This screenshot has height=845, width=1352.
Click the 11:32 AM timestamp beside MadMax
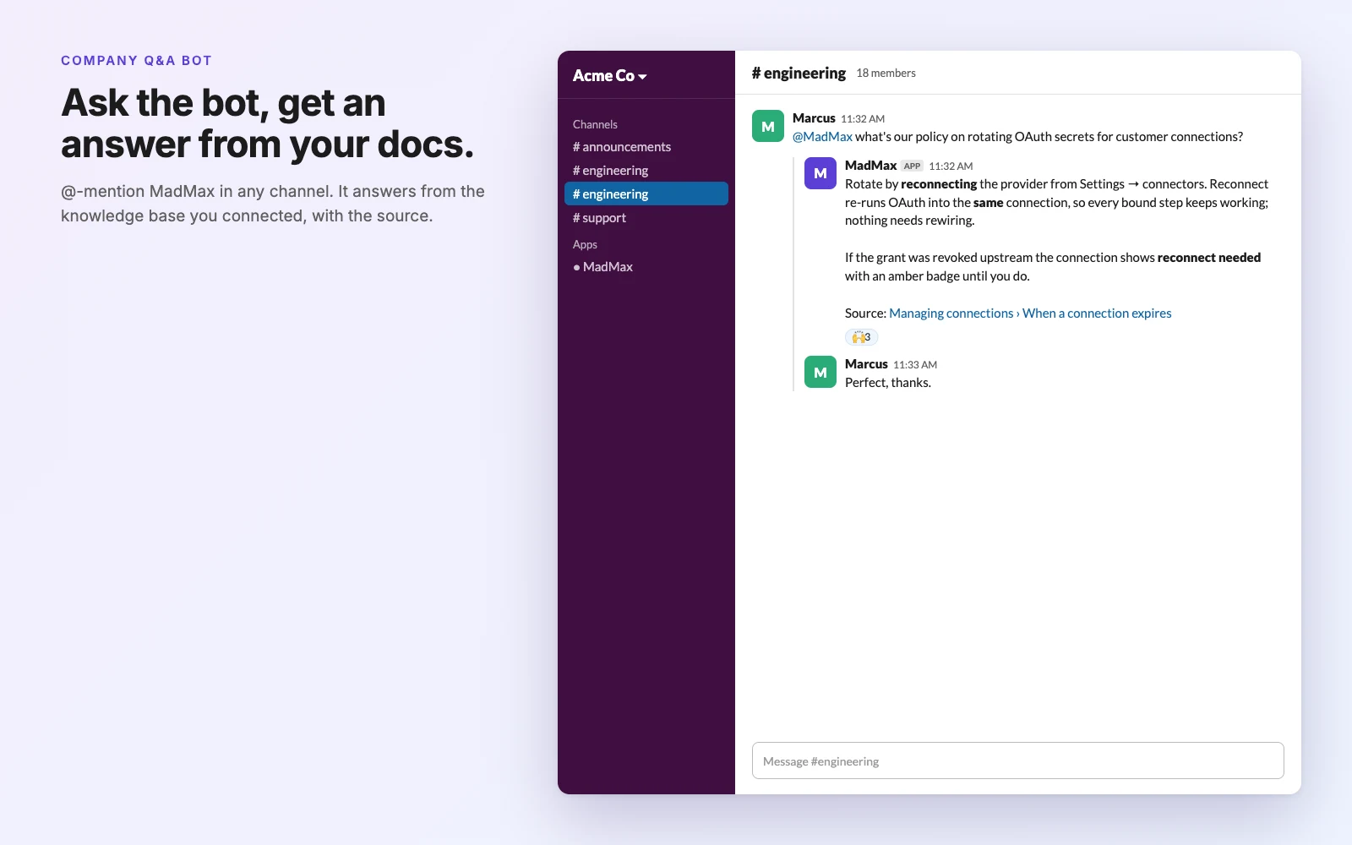click(951, 166)
